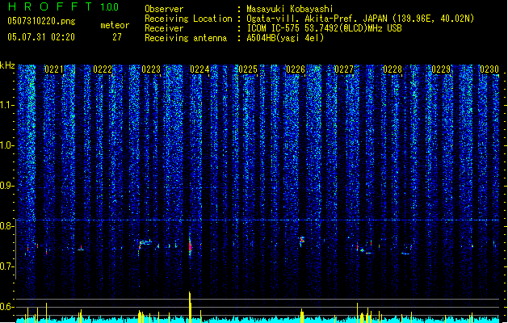Viewport: 508px width, 323px height.
Task: Click the 0.8 kHz axis tick label
Action: click(x=6, y=226)
